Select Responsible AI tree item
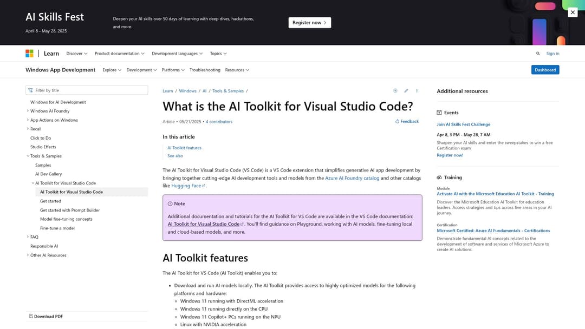Screen dimensions: 585x329 pos(44,246)
